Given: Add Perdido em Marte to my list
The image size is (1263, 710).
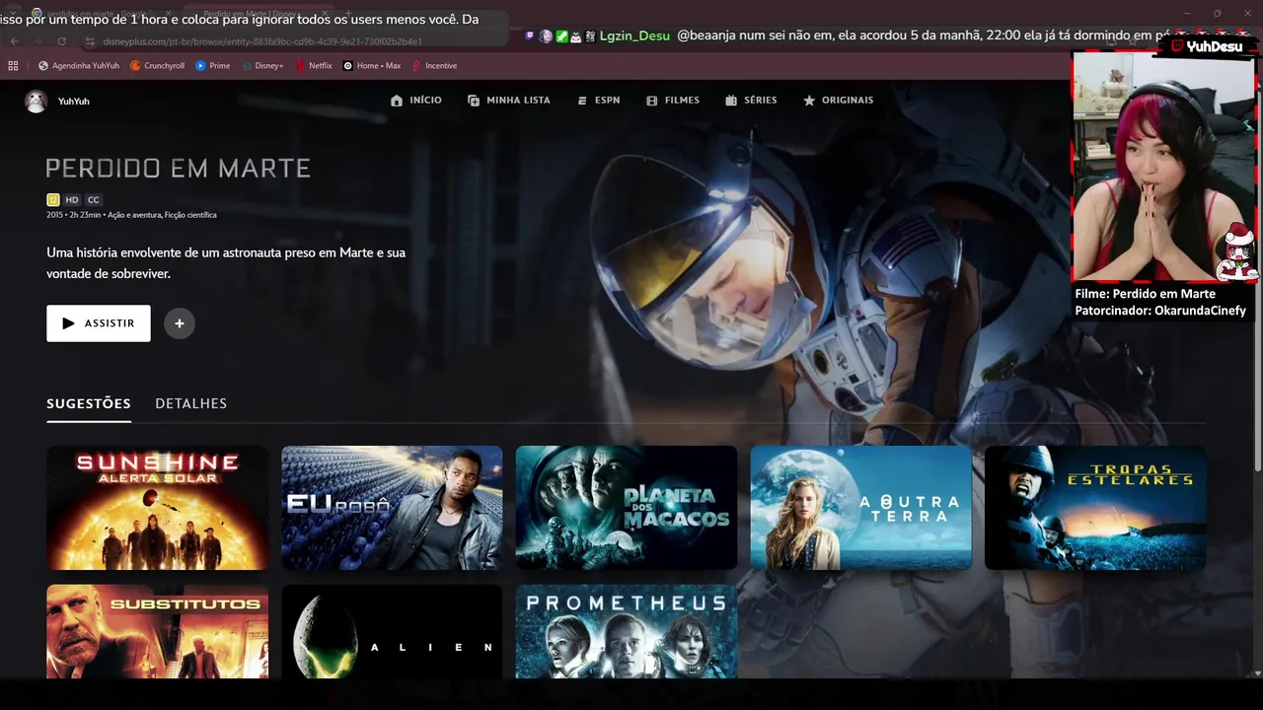Looking at the screenshot, I should pyautogui.click(x=180, y=323).
